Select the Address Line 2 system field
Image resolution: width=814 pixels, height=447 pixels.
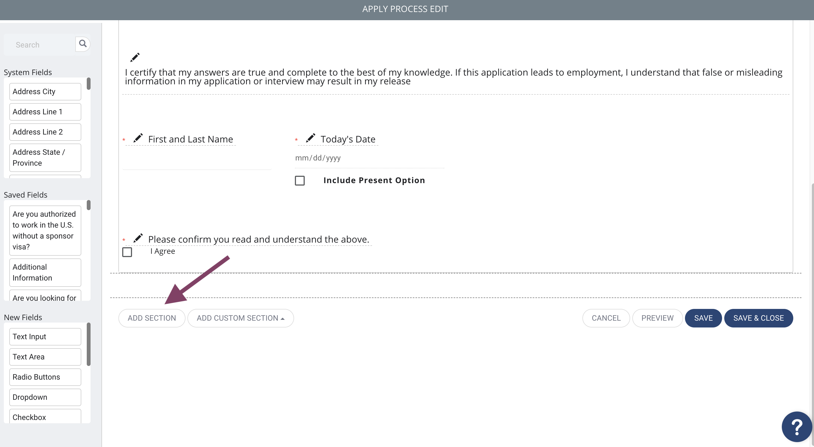point(45,132)
